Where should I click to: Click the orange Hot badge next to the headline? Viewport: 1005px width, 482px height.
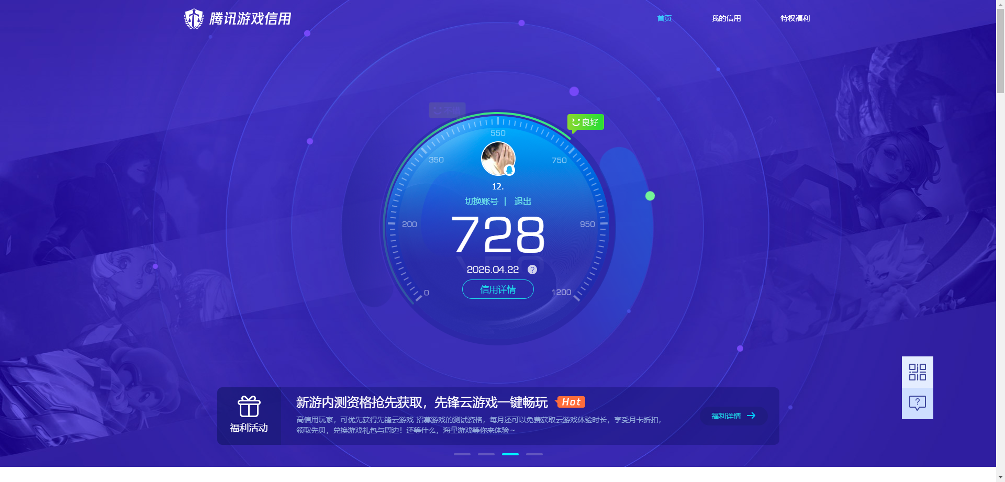pos(571,402)
